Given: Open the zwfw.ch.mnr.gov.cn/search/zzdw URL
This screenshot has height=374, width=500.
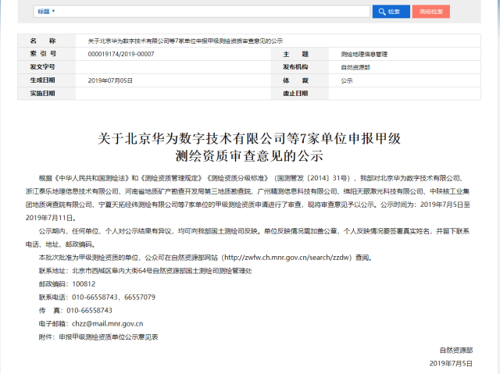Looking at the screenshot, I should click(x=288, y=258).
